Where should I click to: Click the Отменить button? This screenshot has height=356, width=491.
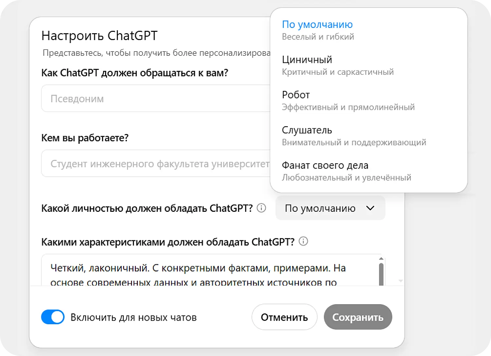pos(284,317)
